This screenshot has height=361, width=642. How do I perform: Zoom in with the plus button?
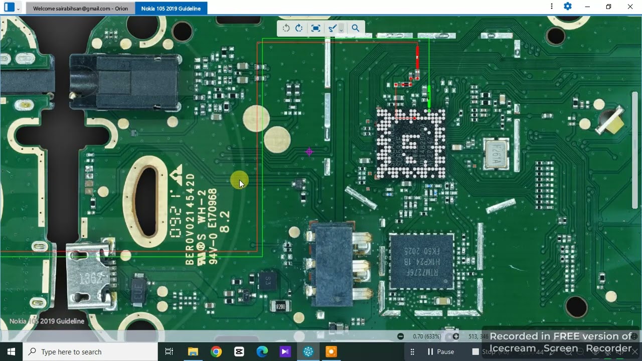pyautogui.click(x=456, y=336)
